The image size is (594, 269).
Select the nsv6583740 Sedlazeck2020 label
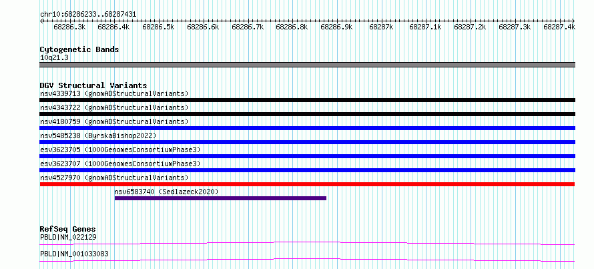[167, 192]
